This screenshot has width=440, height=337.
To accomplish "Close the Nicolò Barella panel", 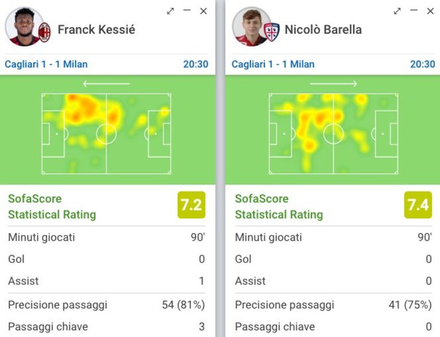I will pos(430,11).
